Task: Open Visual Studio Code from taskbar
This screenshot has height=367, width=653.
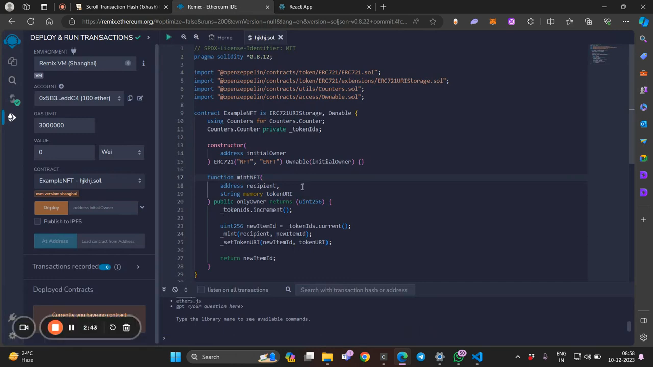Action: 477,357
